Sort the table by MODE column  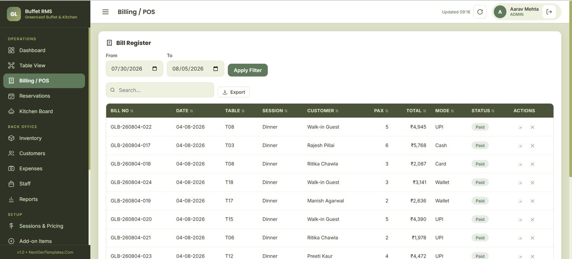pyautogui.click(x=444, y=111)
